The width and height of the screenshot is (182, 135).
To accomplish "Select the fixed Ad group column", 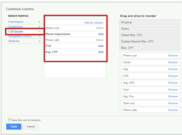I will 150,22.
